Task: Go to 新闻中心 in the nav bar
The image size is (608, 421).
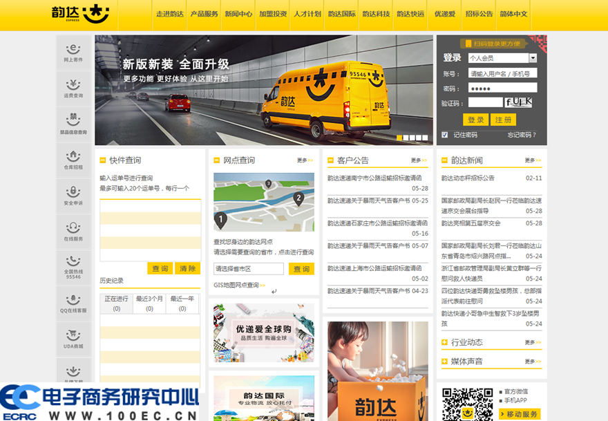Action: tap(238, 14)
